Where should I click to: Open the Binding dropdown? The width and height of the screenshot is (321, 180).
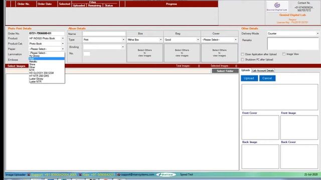(123, 47)
